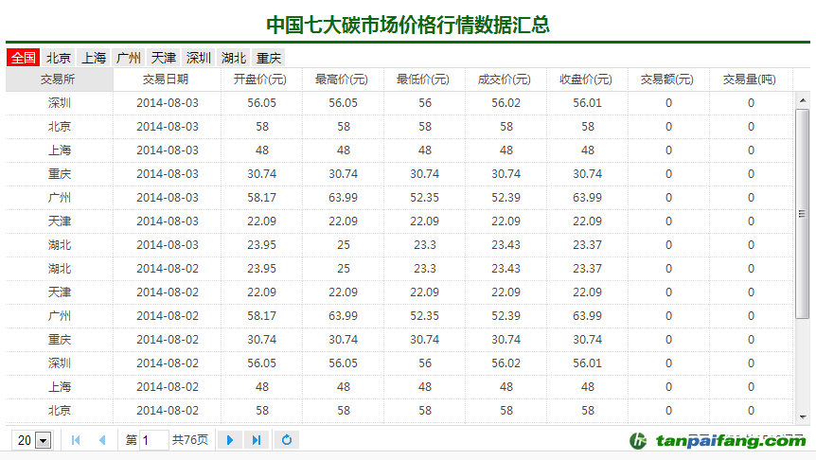Switch to the 上海 tab
816x460 pixels.
tap(94, 58)
